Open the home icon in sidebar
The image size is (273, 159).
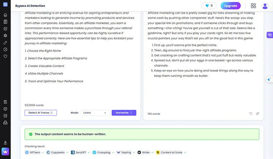pos(5,15)
